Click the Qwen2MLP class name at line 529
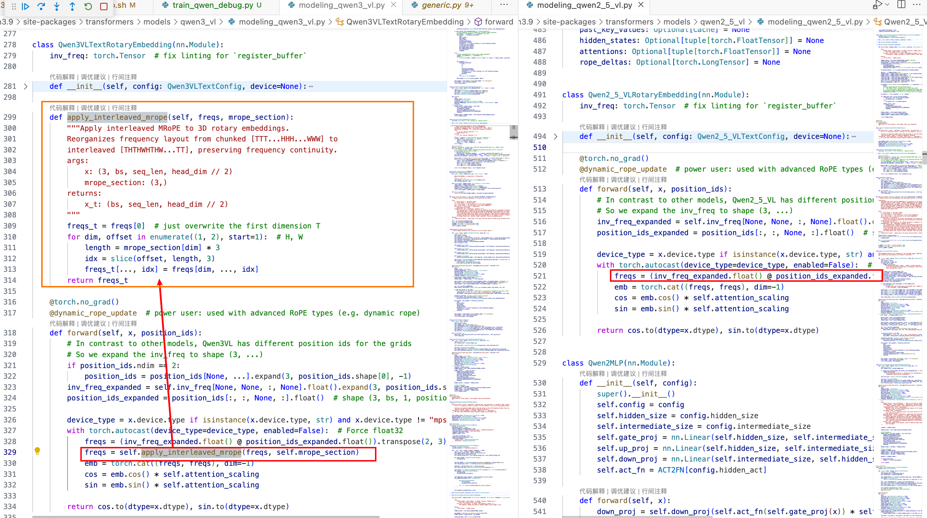The image size is (927, 518). [x=606, y=363]
